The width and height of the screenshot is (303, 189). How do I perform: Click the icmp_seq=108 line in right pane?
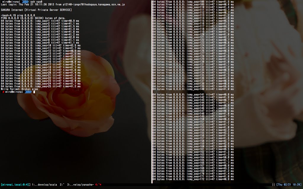click(193, 2)
